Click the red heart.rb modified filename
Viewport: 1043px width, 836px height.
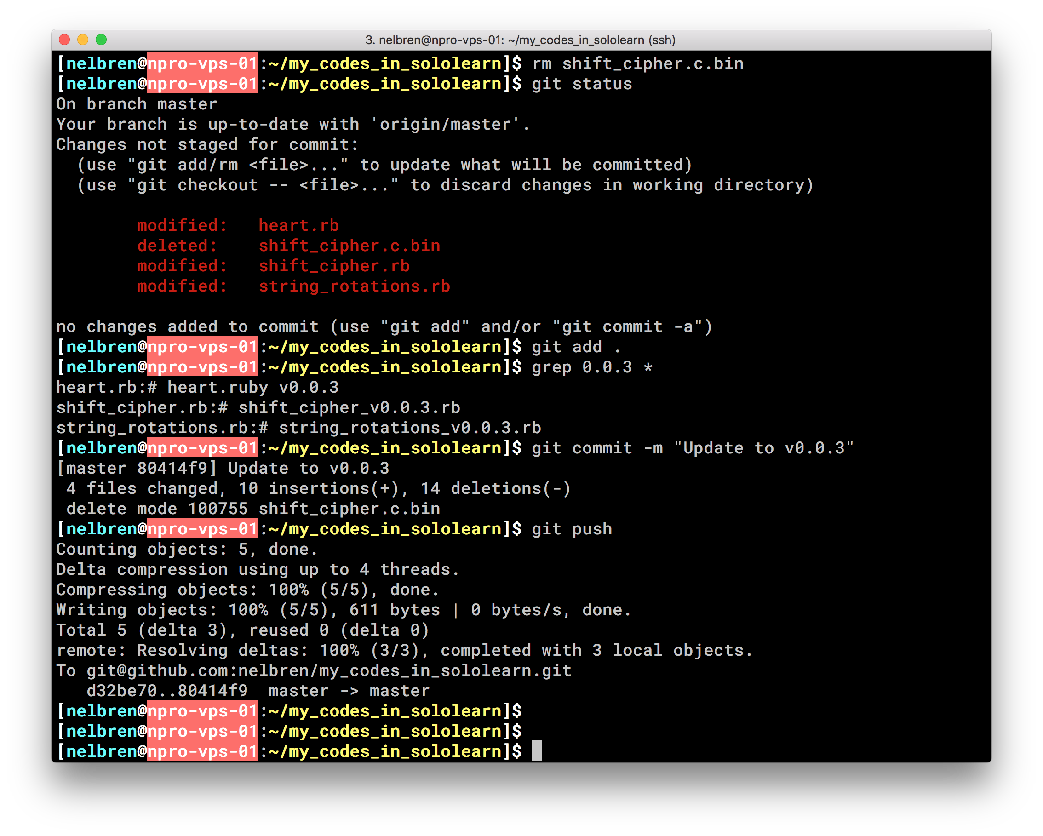298,225
